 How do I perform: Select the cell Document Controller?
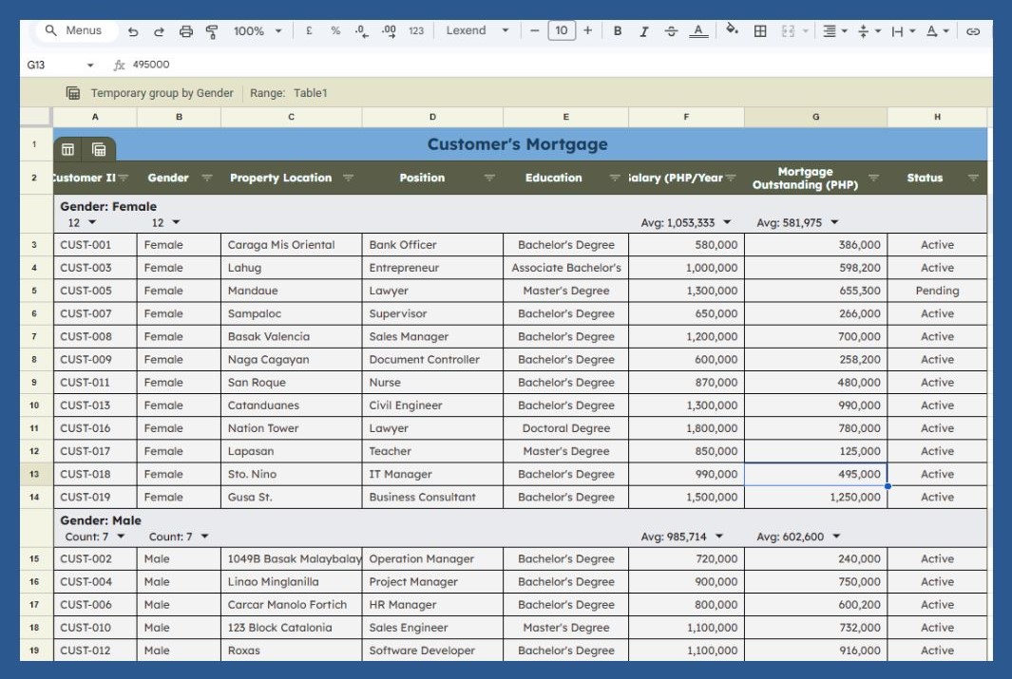[x=432, y=359]
